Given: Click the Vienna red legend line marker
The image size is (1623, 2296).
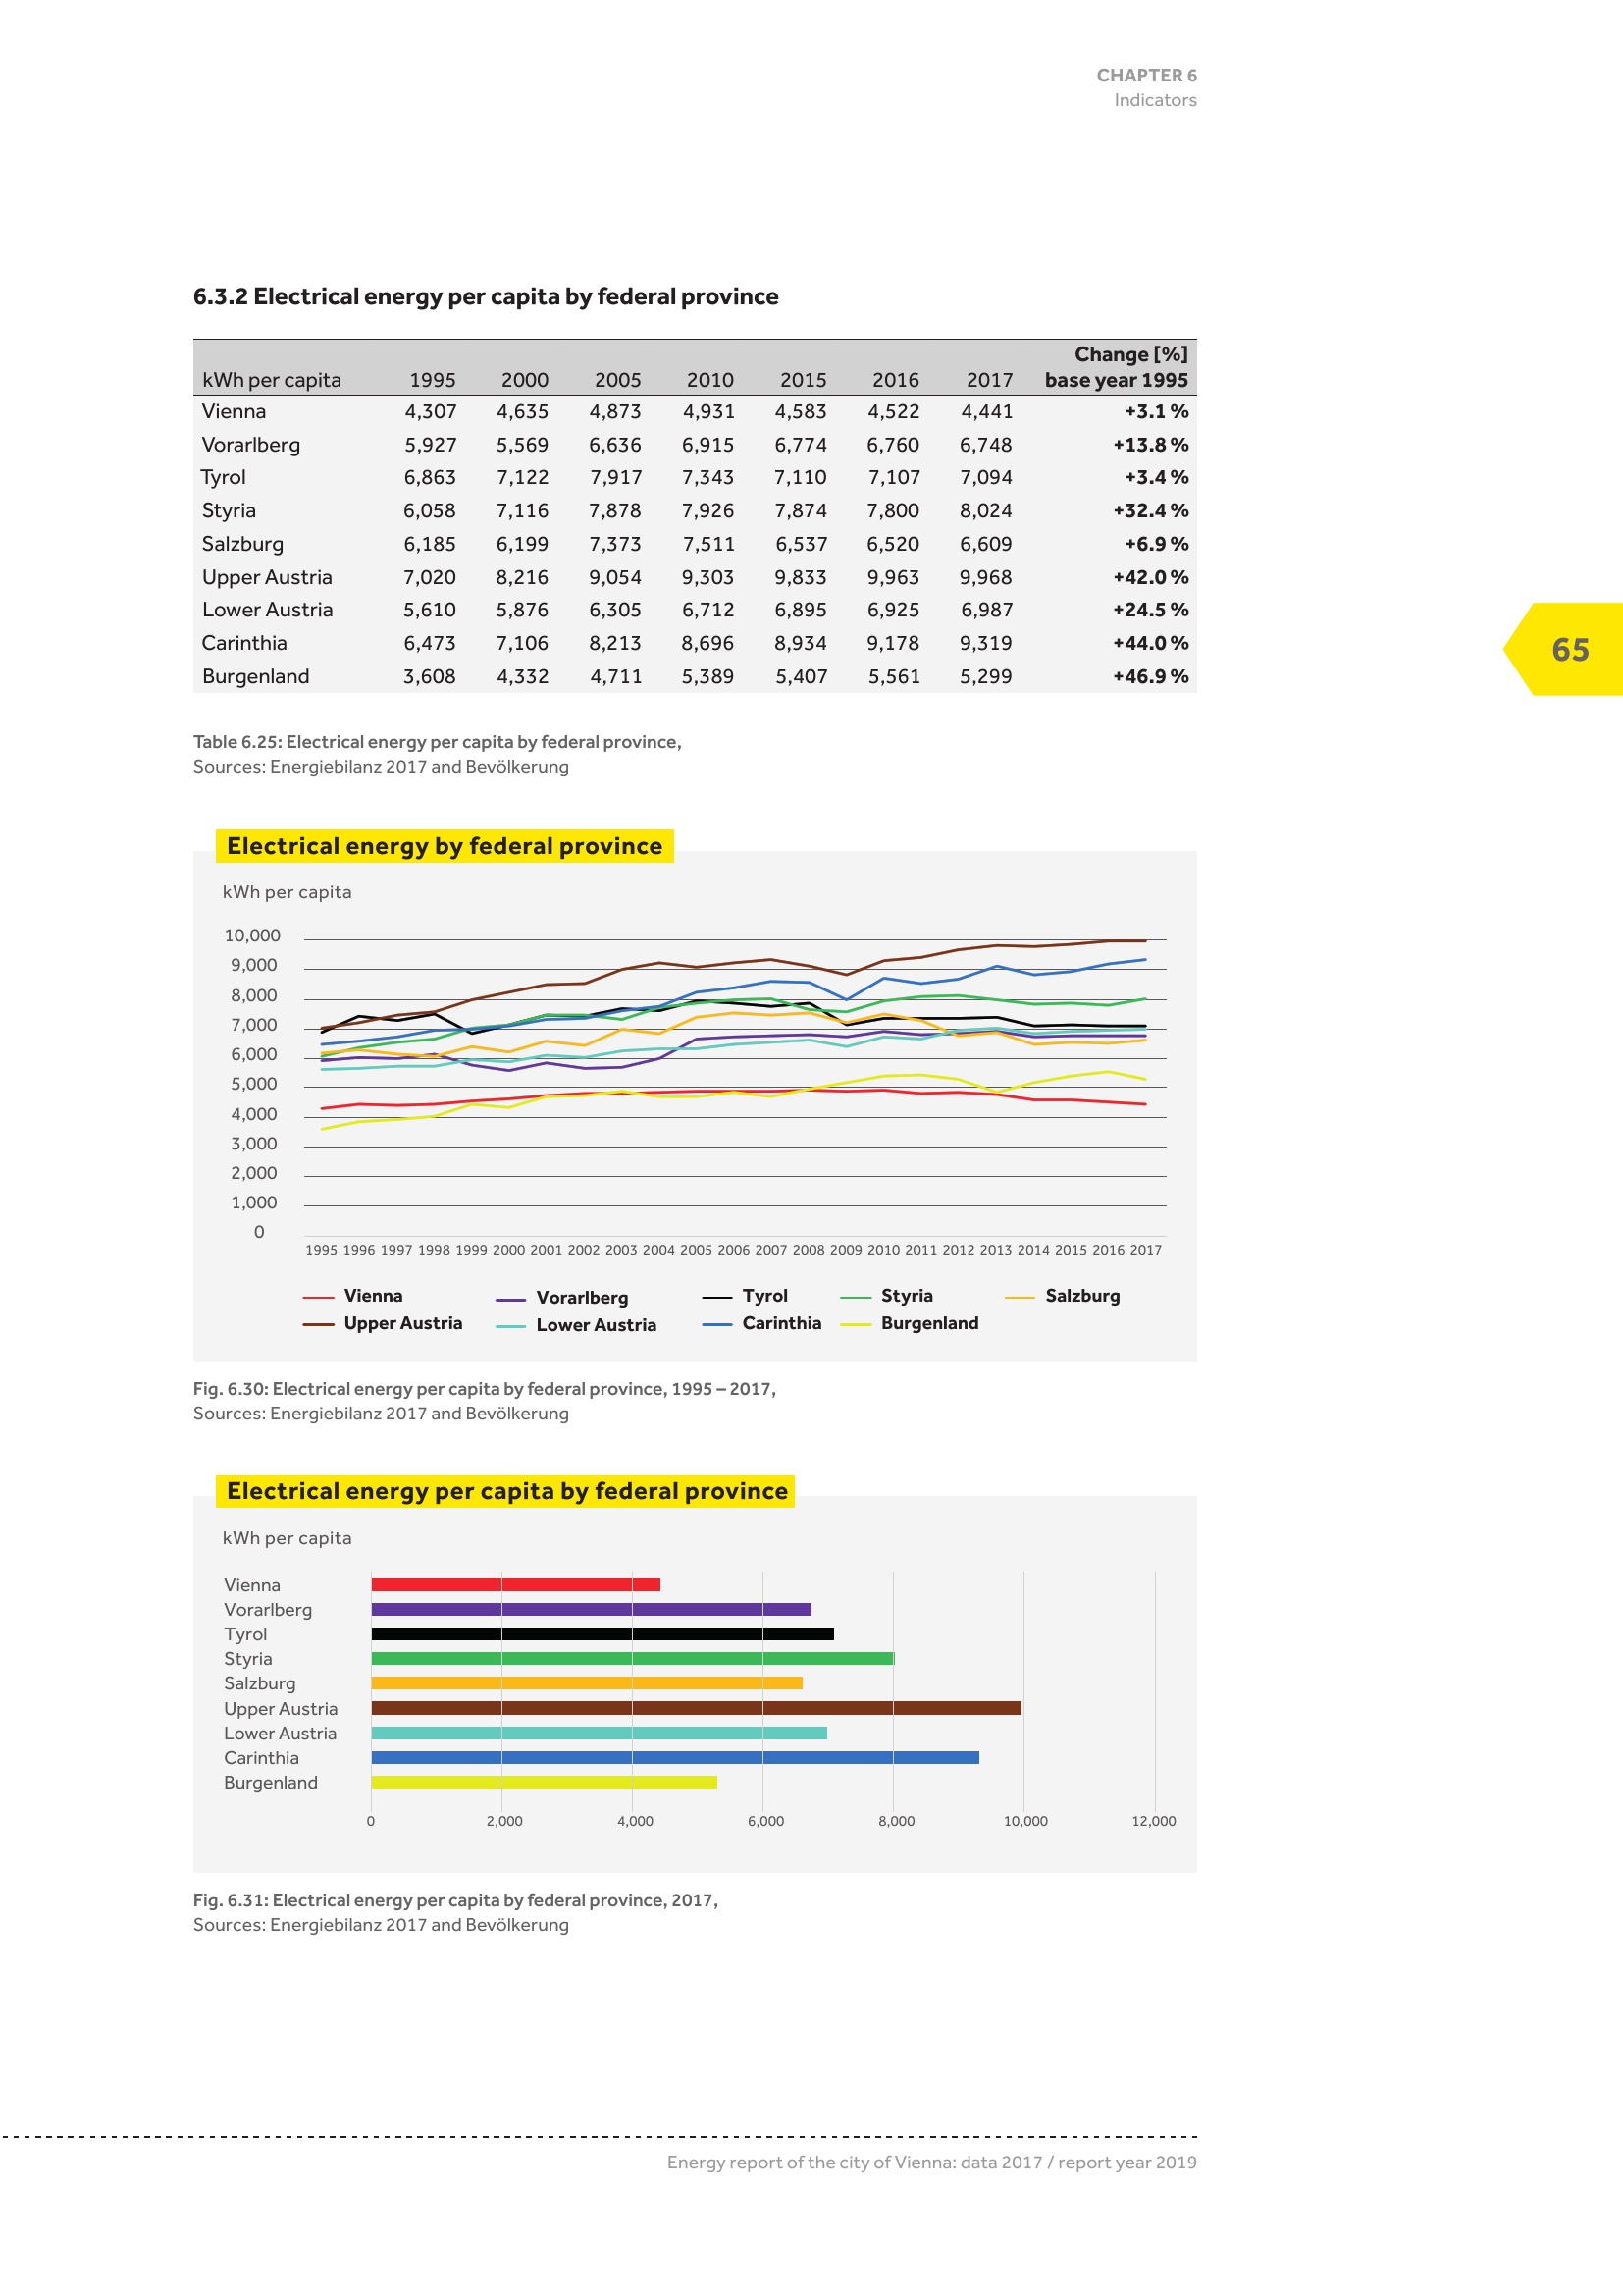Looking at the screenshot, I should (318, 1297).
